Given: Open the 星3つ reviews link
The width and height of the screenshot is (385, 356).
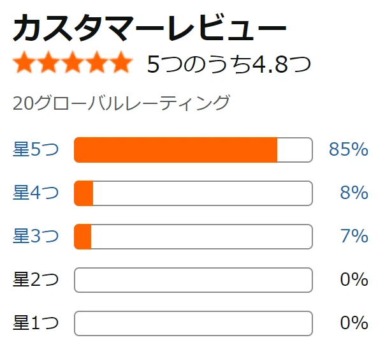Looking at the screenshot, I should (36, 236).
